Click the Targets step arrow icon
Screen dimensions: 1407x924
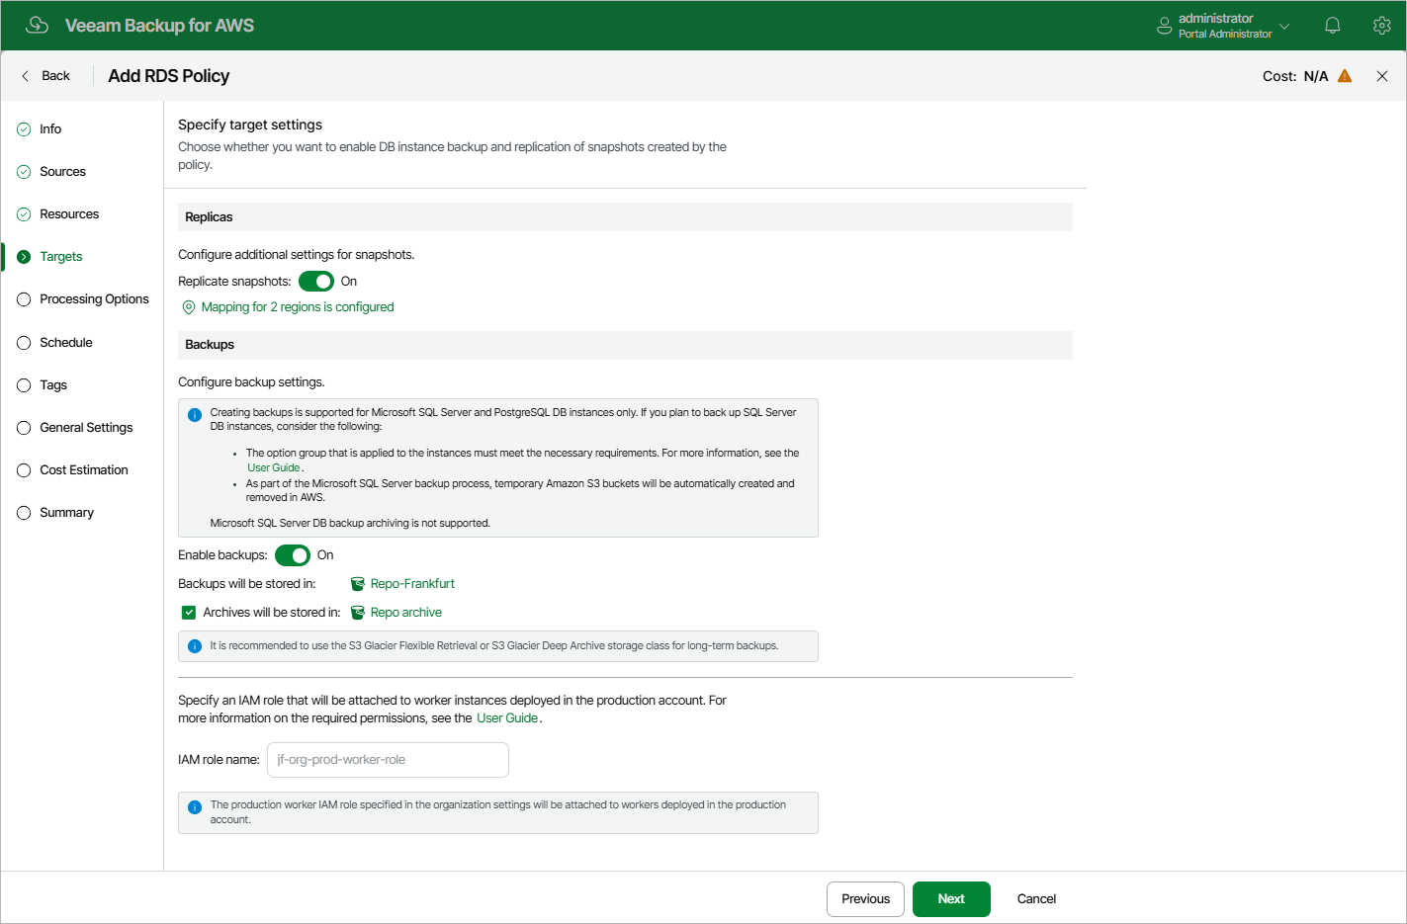24,257
